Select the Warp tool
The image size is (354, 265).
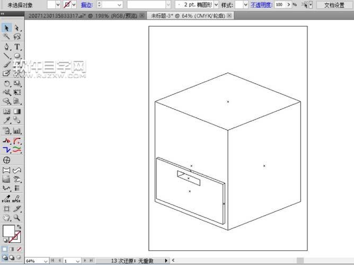(x=6, y=92)
